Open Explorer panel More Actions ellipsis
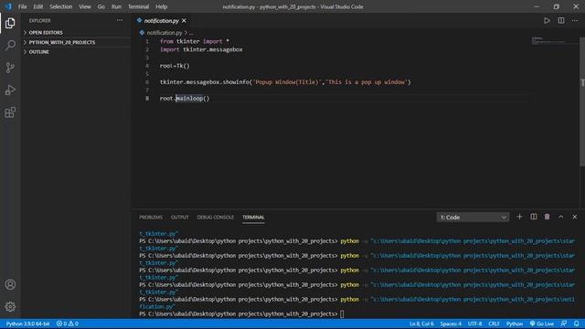This screenshot has height=329, width=585. point(120,20)
